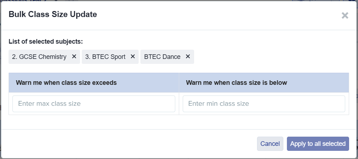358x159 pixels.
Task: Focus the Enter max class size field
Action: pyautogui.click(x=94, y=104)
